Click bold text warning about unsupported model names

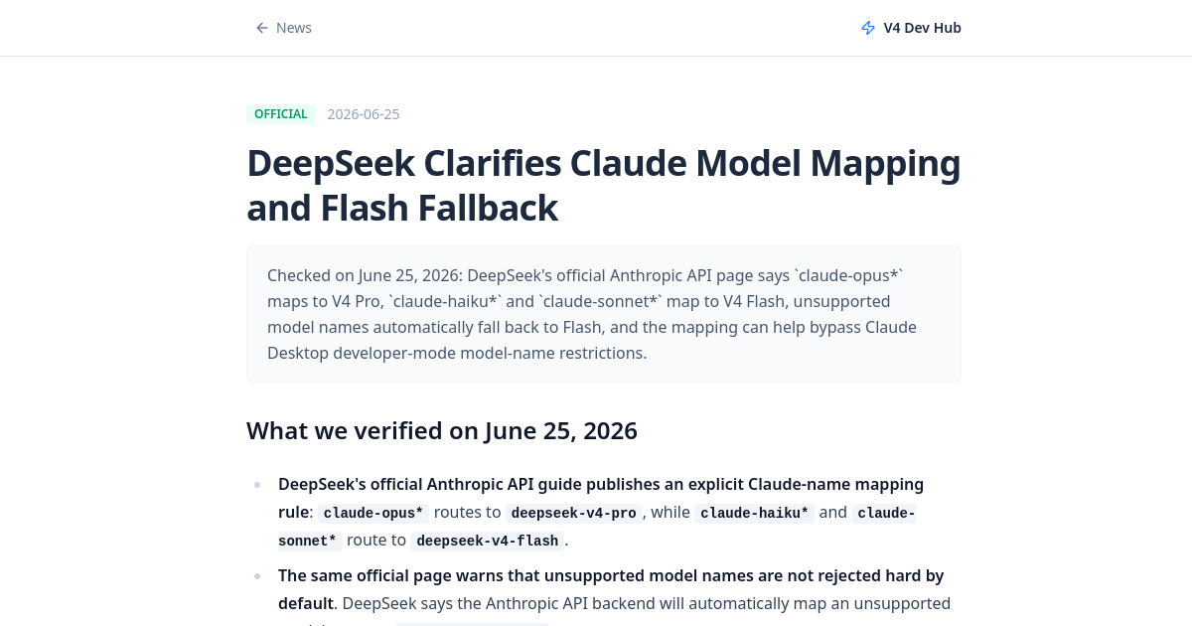click(611, 589)
